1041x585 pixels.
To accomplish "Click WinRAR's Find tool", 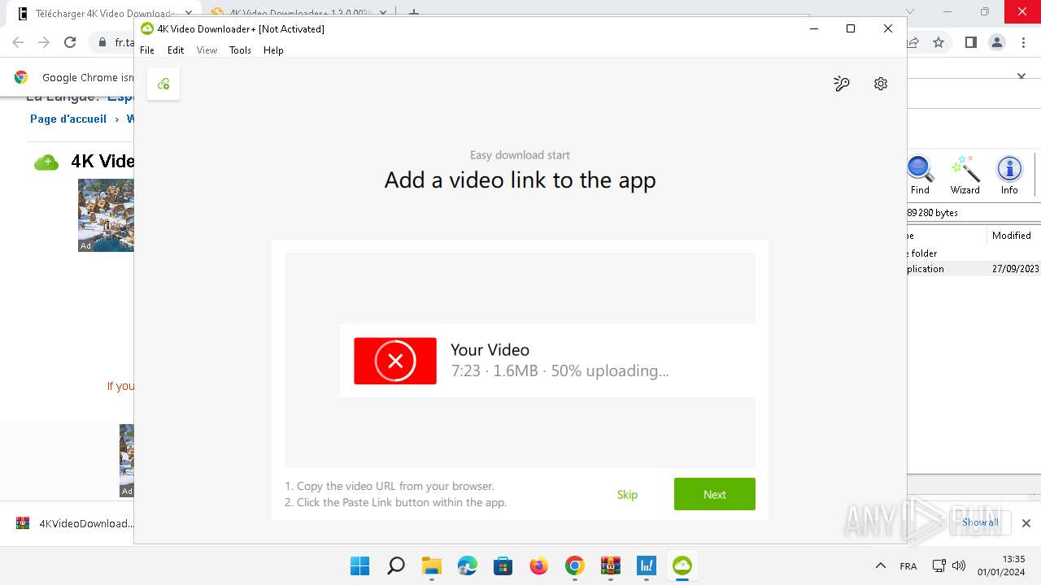I will tap(920, 175).
